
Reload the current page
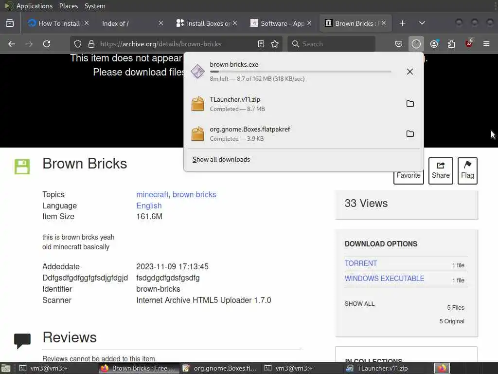click(47, 44)
